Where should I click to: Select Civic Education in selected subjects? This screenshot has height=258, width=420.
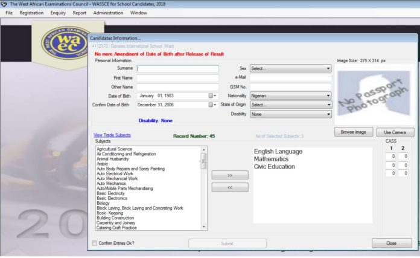[x=275, y=167]
